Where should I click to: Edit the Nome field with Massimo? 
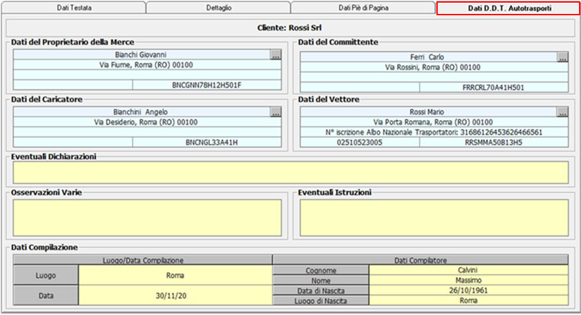click(468, 280)
